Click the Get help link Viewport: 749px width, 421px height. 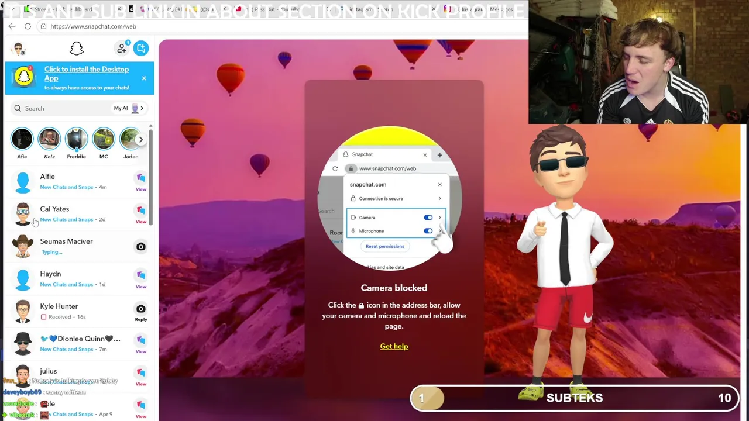click(394, 346)
